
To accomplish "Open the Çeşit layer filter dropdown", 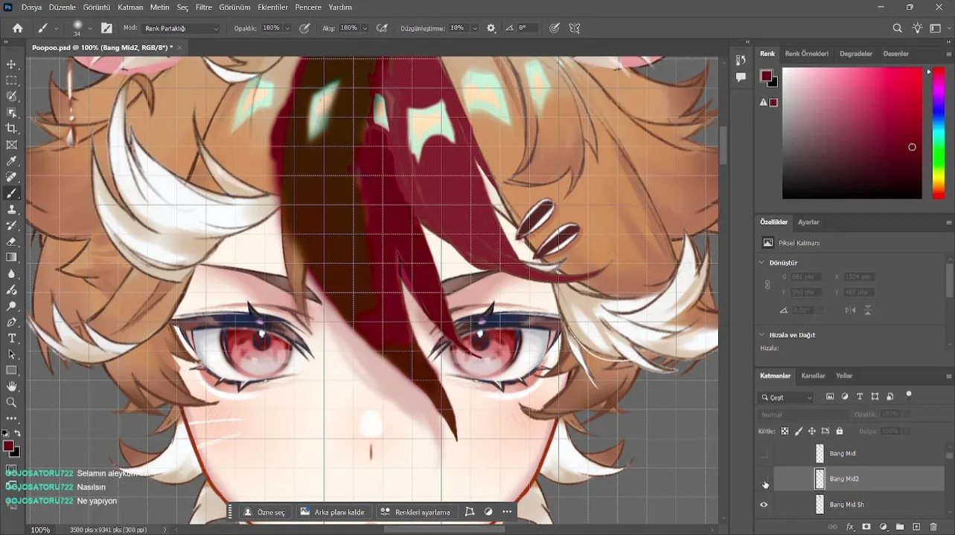I will coord(786,398).
